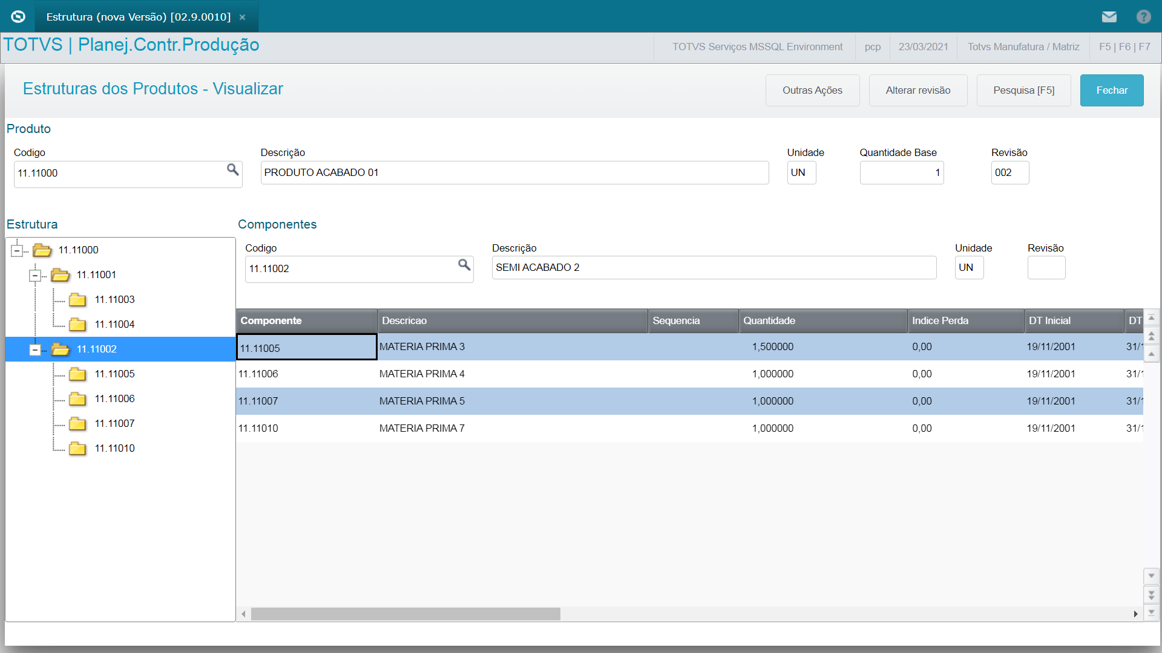1162x653 pixels.
Task: Click the Pesquisa [F5] button
Action: point(1023,91)
